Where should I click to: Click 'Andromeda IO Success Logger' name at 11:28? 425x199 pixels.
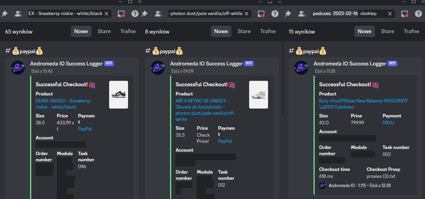tap(350, 64)
